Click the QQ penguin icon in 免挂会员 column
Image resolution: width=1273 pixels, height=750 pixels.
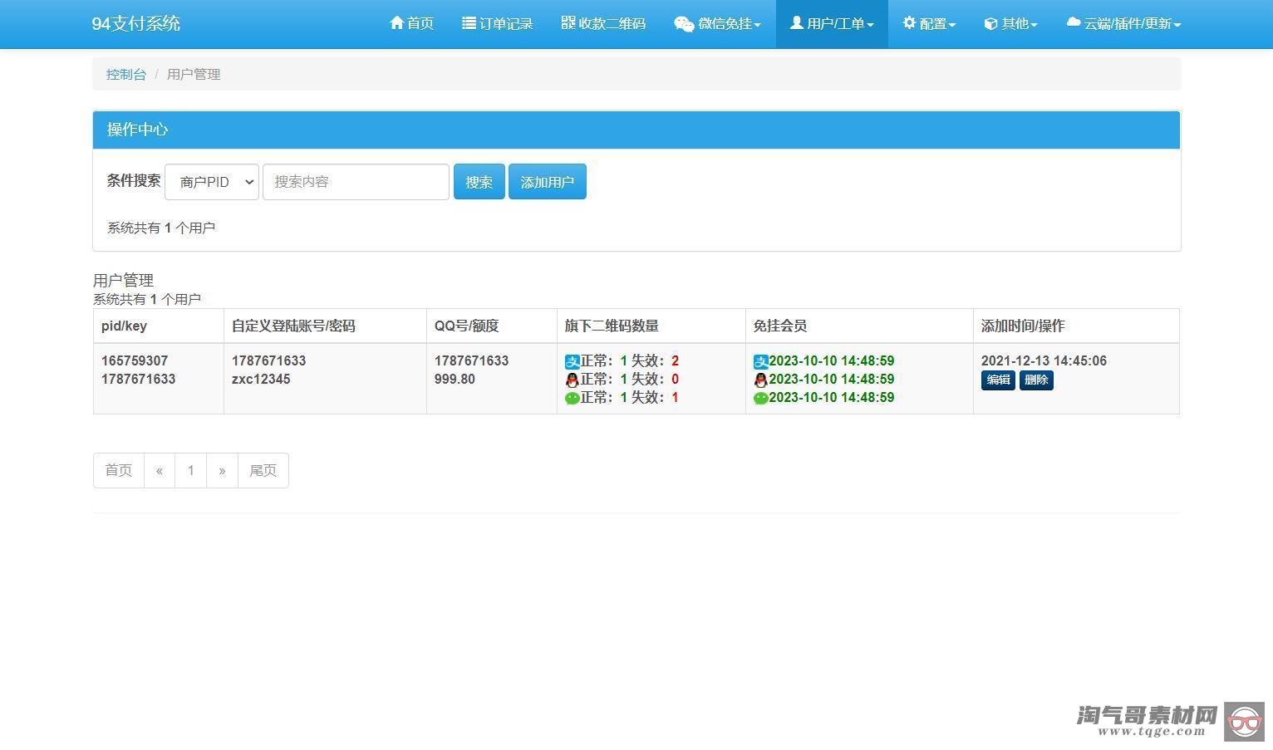tap(760, 380)
